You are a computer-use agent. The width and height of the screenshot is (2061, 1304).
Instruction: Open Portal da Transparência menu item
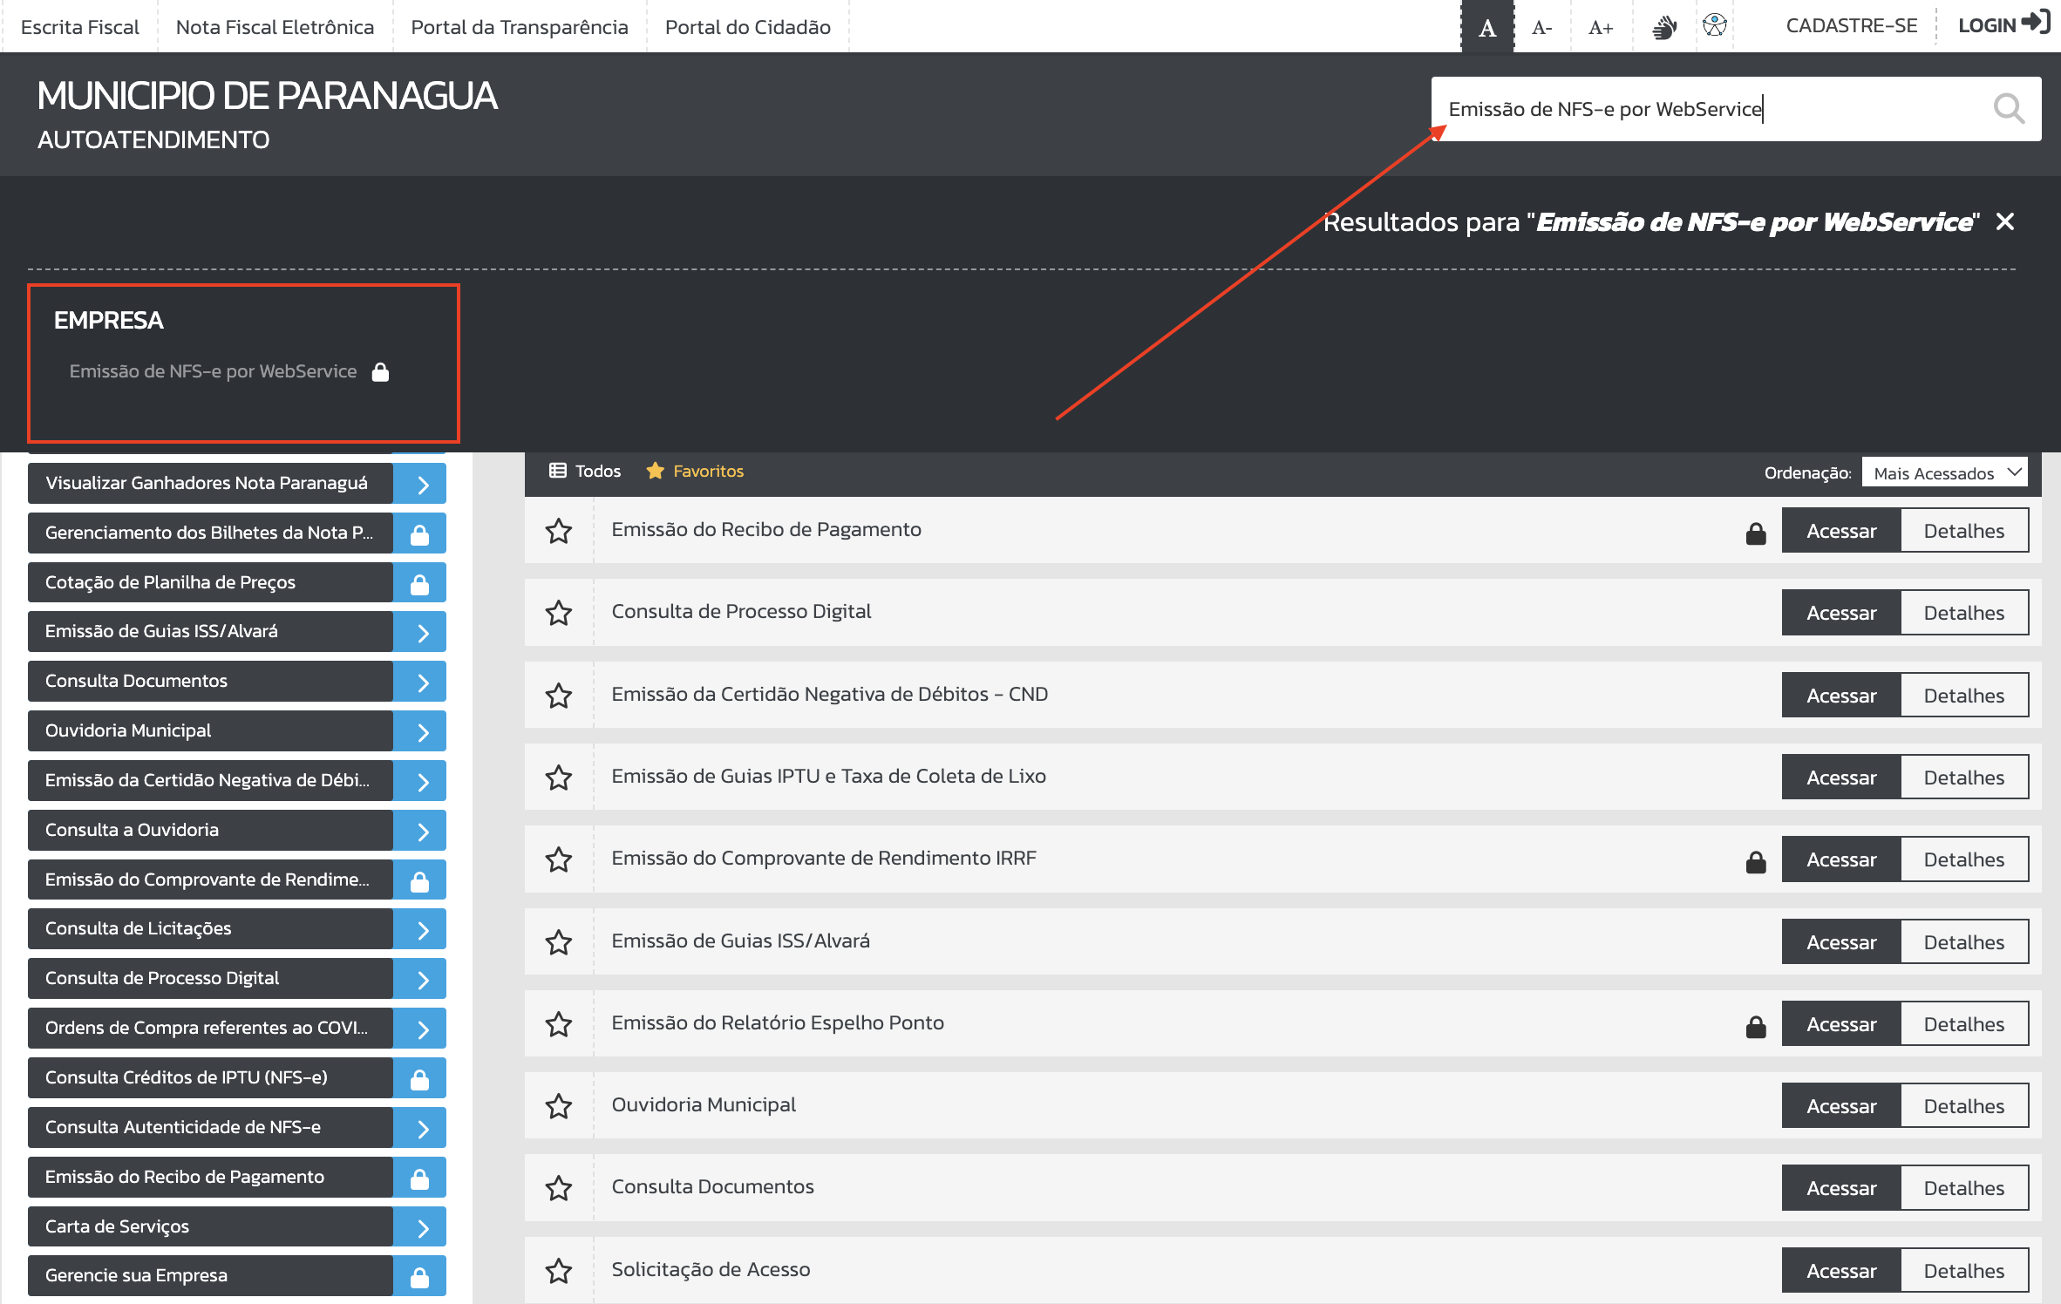pos(519,27)
